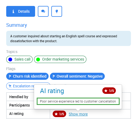Click the Show more link
Viewport: 135px width, 119px height.
coord(78,114)
